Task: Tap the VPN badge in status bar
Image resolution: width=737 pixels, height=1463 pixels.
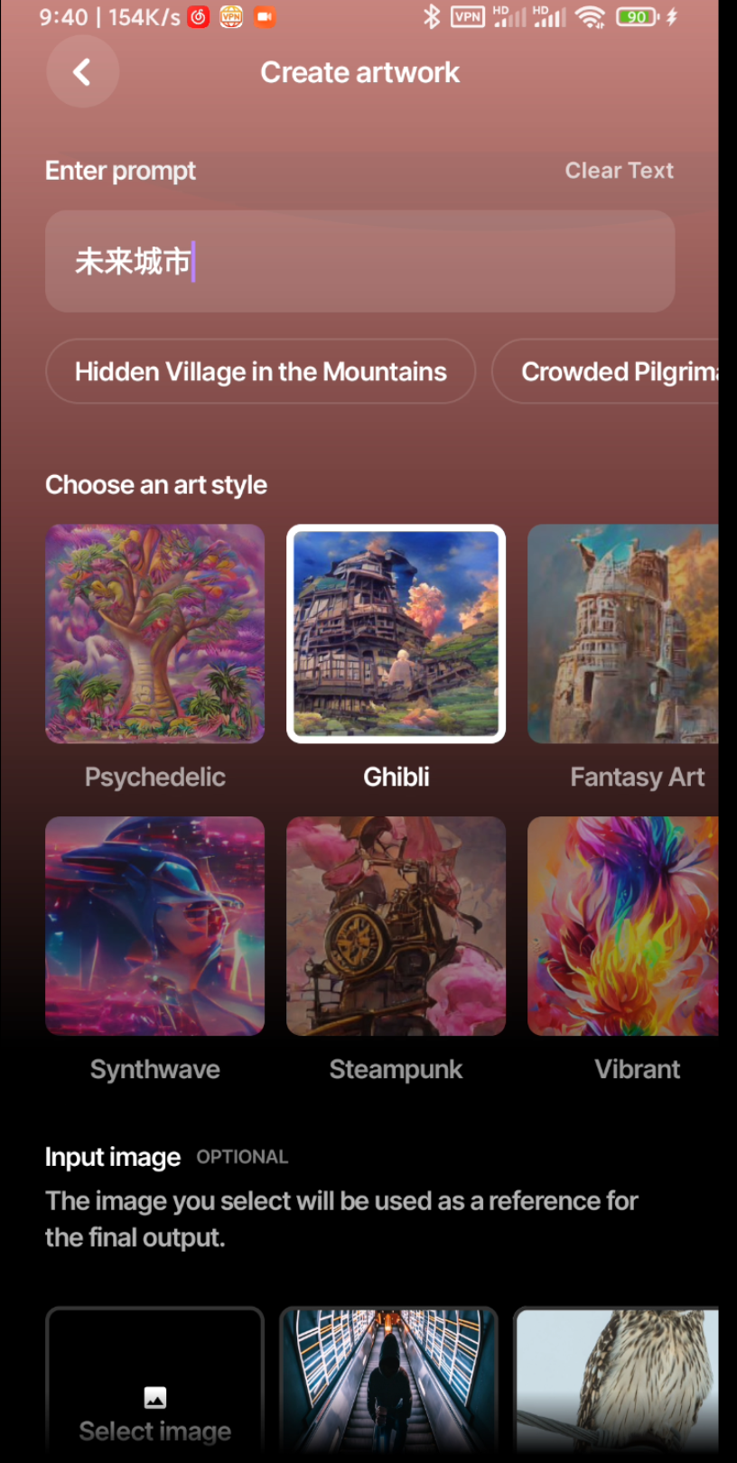Action: click(468, 16)
